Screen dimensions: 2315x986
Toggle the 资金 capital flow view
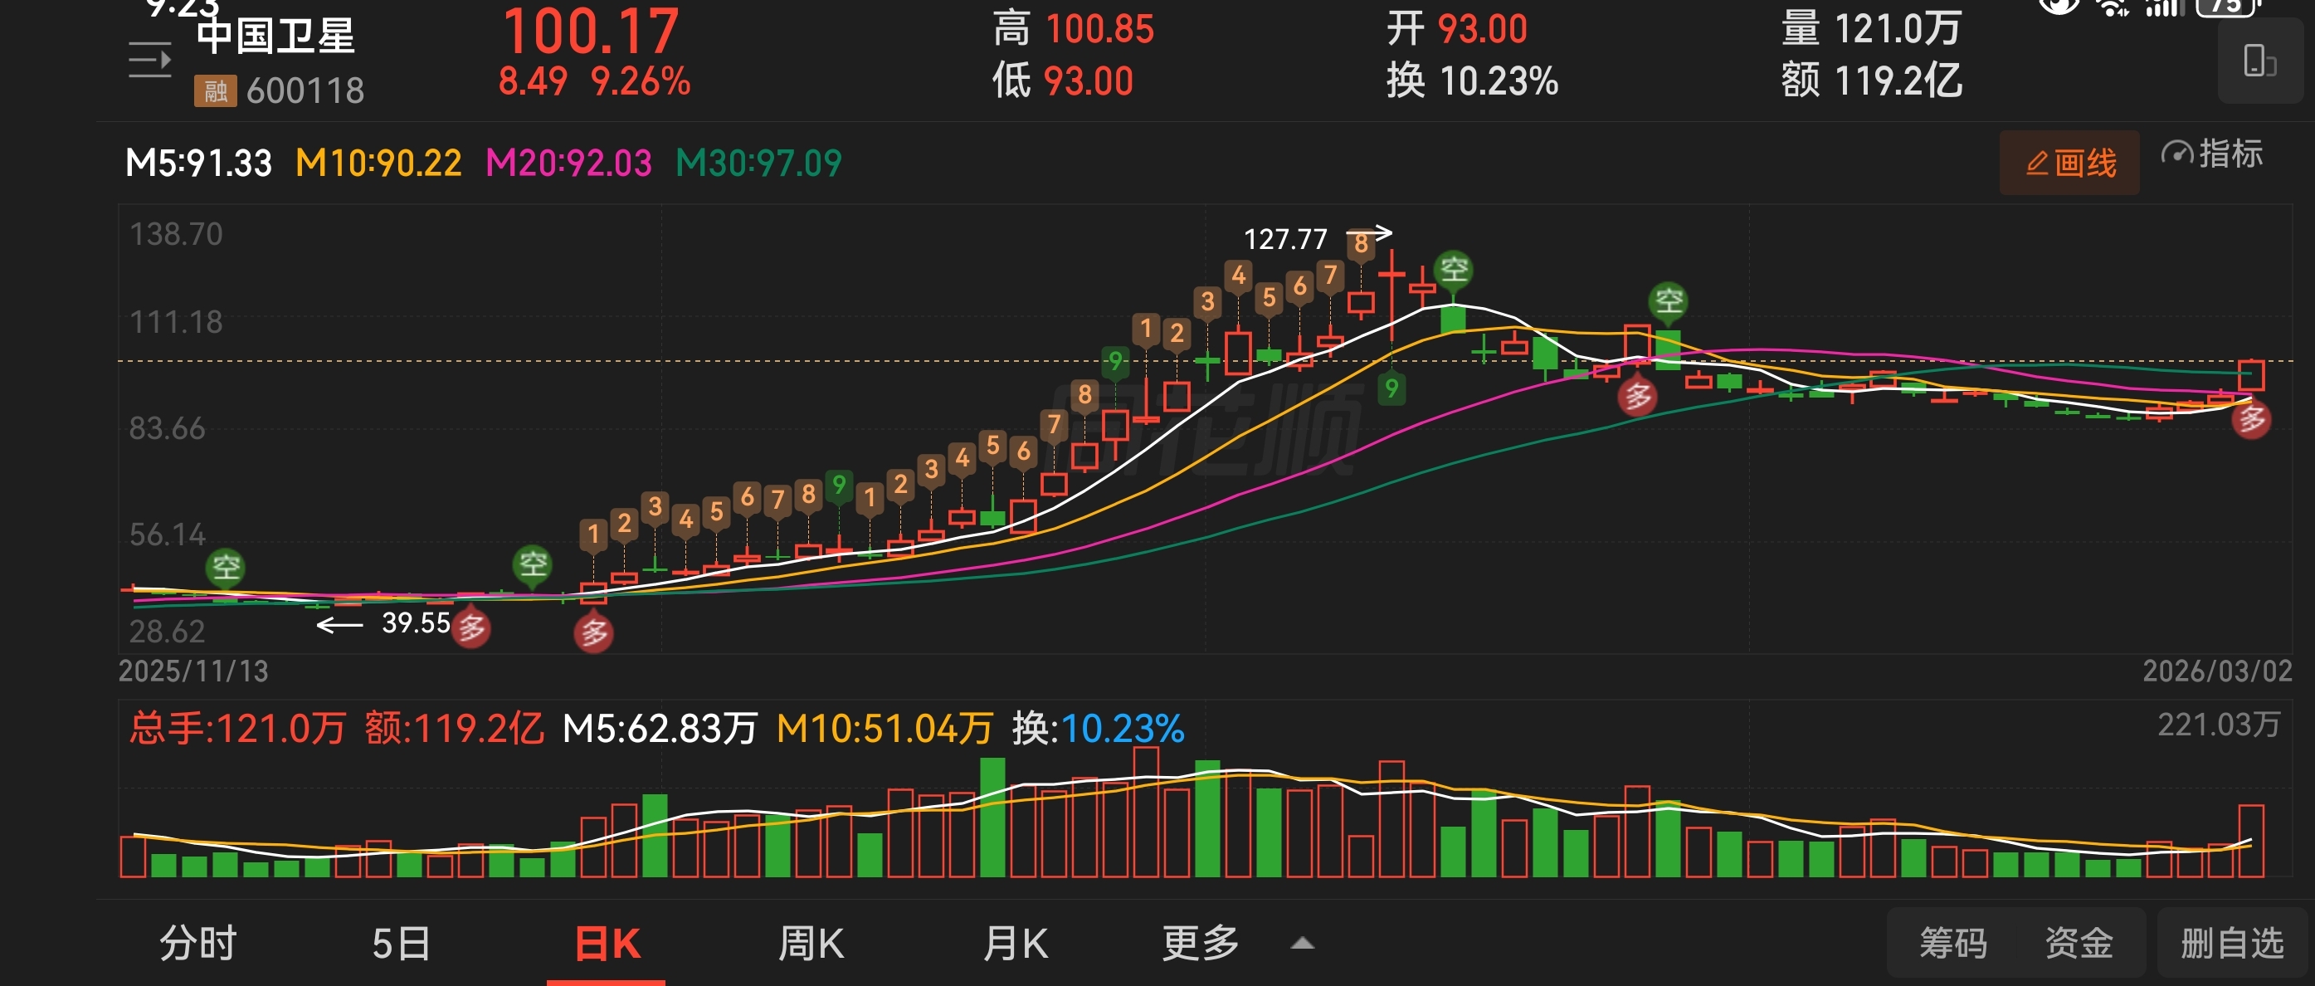(x=2079, y=944)
